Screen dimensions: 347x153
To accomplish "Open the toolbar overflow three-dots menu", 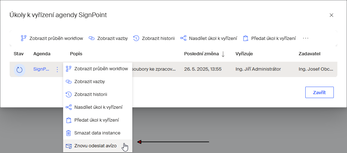I will 305,38.
